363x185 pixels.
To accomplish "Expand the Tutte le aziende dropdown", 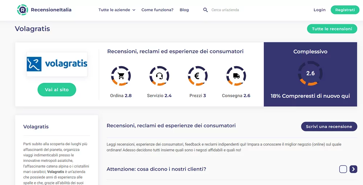I will (117, 10).
